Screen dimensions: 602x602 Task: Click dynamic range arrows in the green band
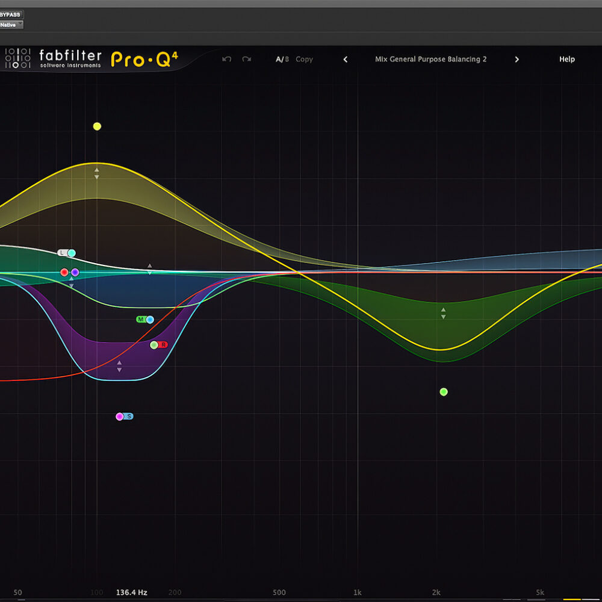tap(444, 313)
